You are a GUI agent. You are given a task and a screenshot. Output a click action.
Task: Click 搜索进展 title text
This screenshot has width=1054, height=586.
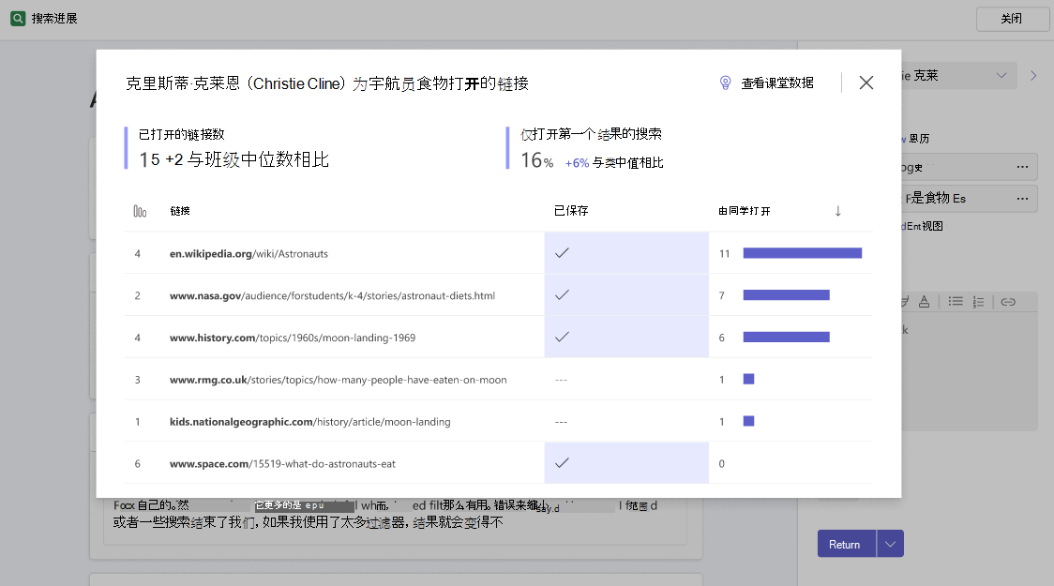(54, 18)
